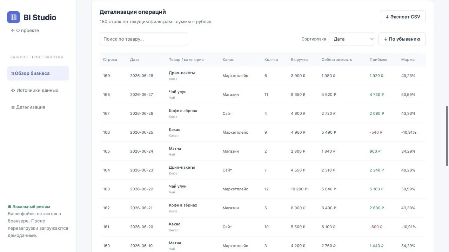Screen dimensions: 449x252
Task: Click the Маржа column header
Action: pyautogui.click(x=408, y=59)
